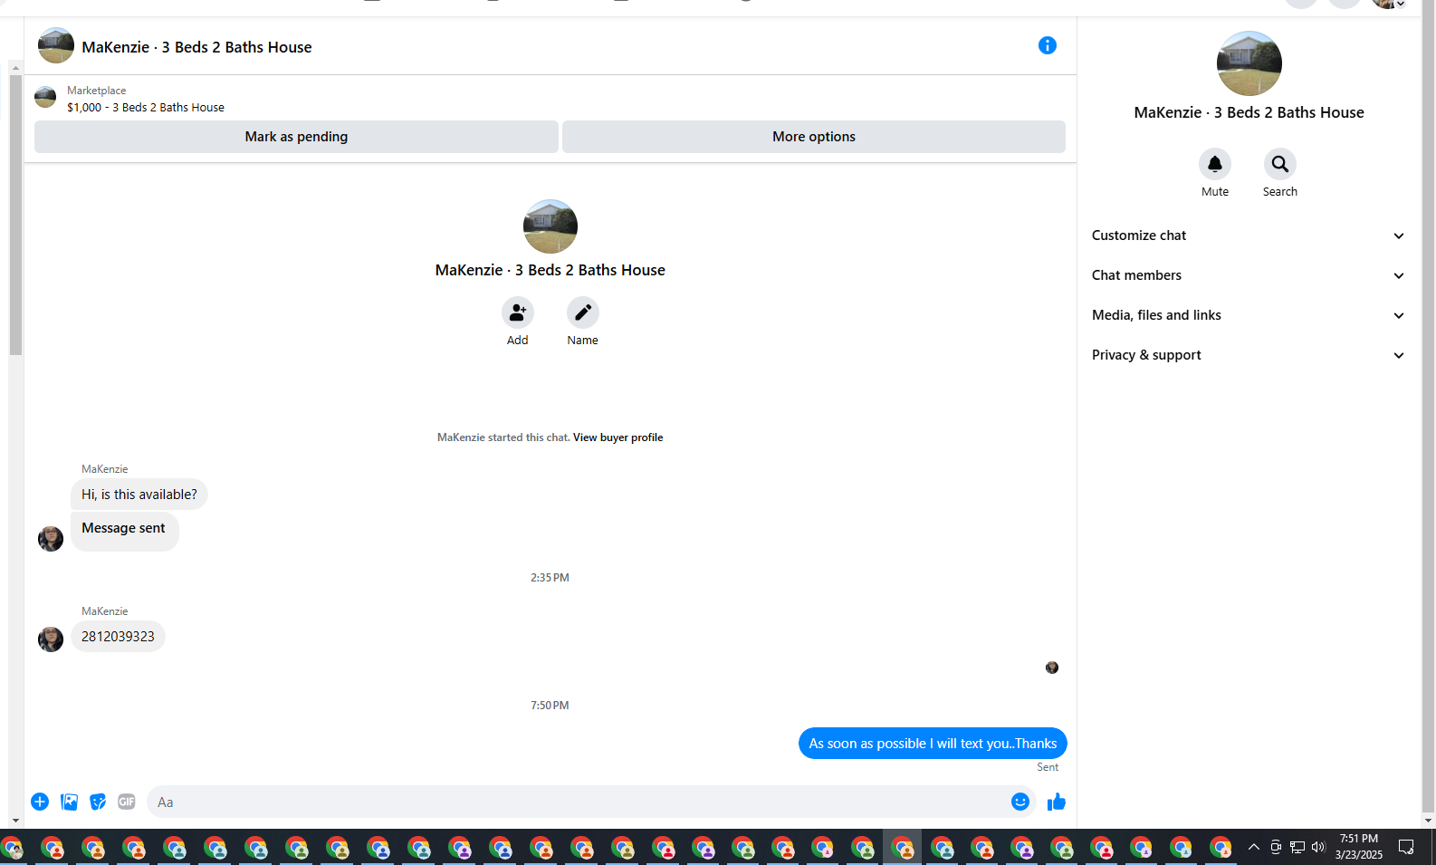Open taskbar volume icon
The width and height of the screenshot is (1436, 865).
click(x=1318, y=847)
